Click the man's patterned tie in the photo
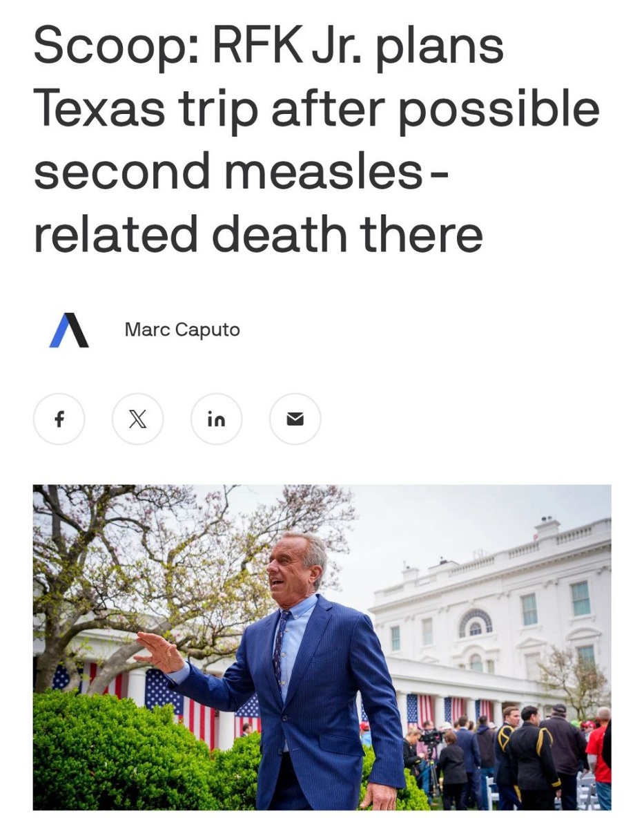 (x=278, y=646)
